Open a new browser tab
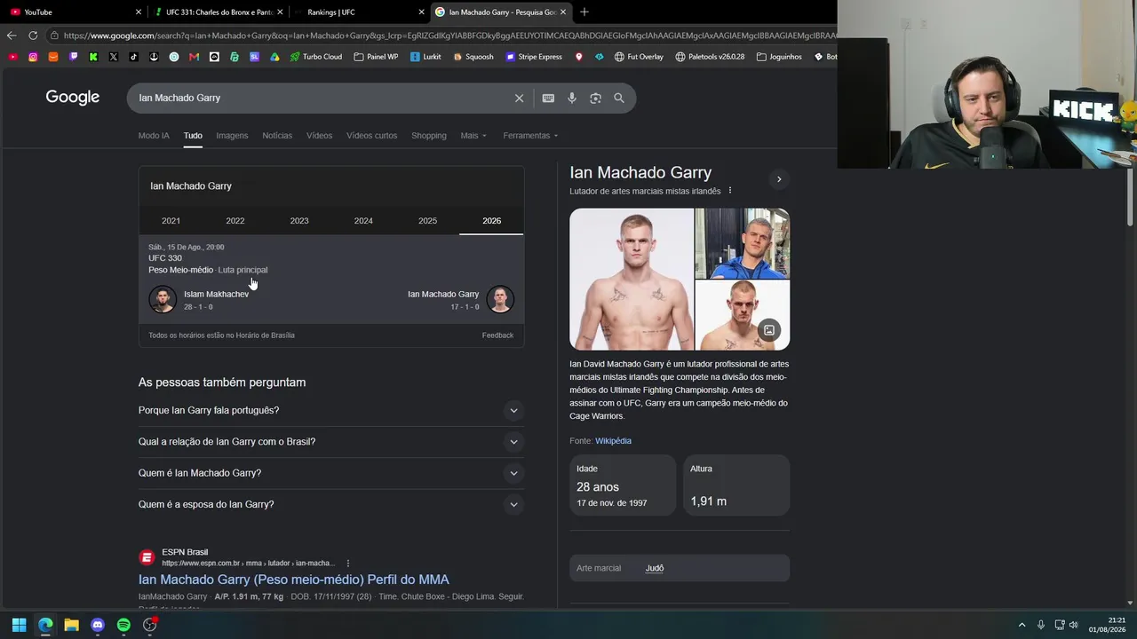This screenshot has height=639, width=1137. pyautogui.click(x=584, y=12)
